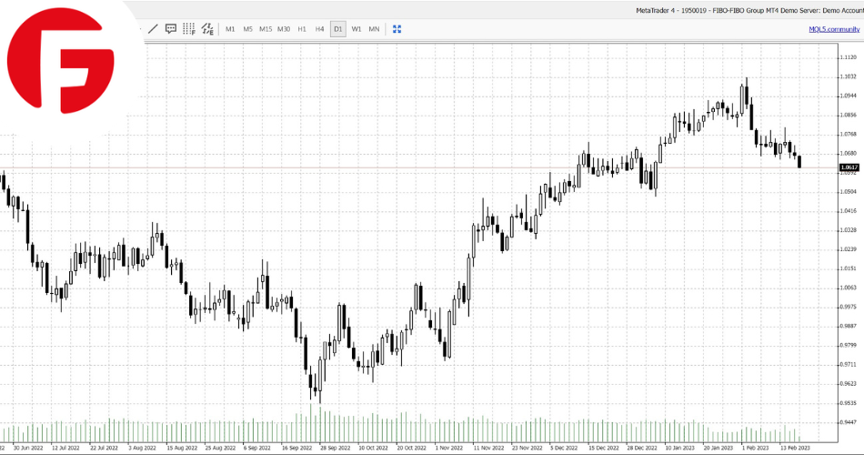Change chart period to W1 weekly
864x455 pixels.
(x=356, y=29)
